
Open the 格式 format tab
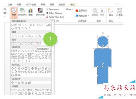(72, 5)
